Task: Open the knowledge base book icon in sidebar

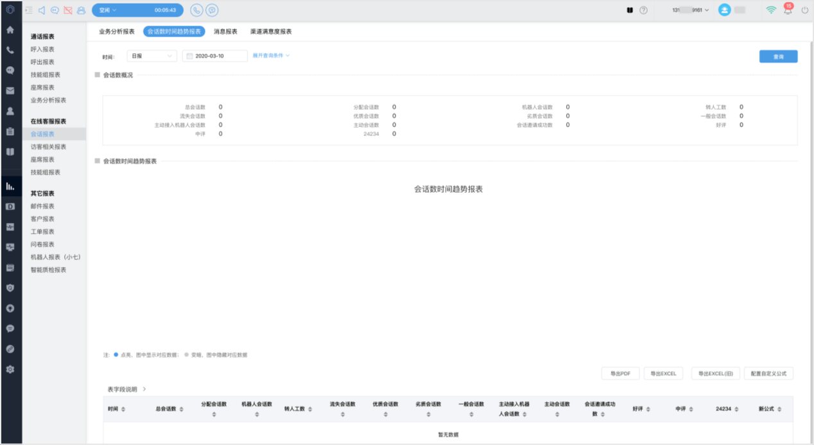Action: (10, 152)
